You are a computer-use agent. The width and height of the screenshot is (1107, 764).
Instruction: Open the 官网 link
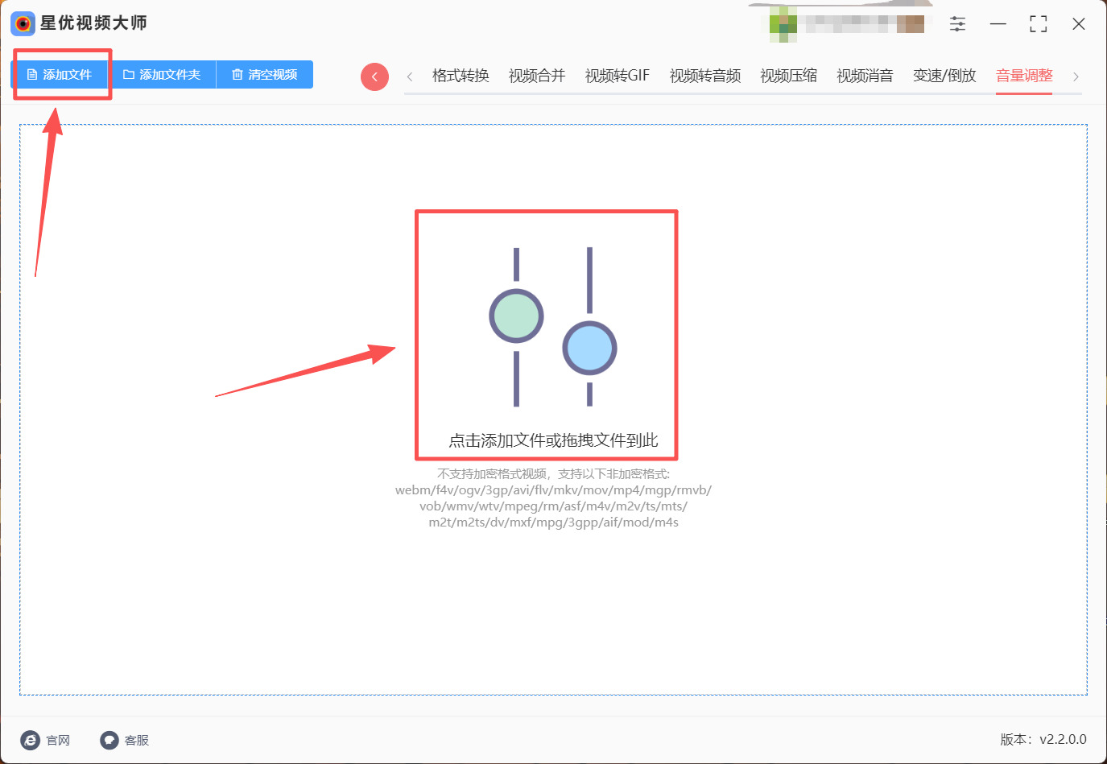(45, 740)
